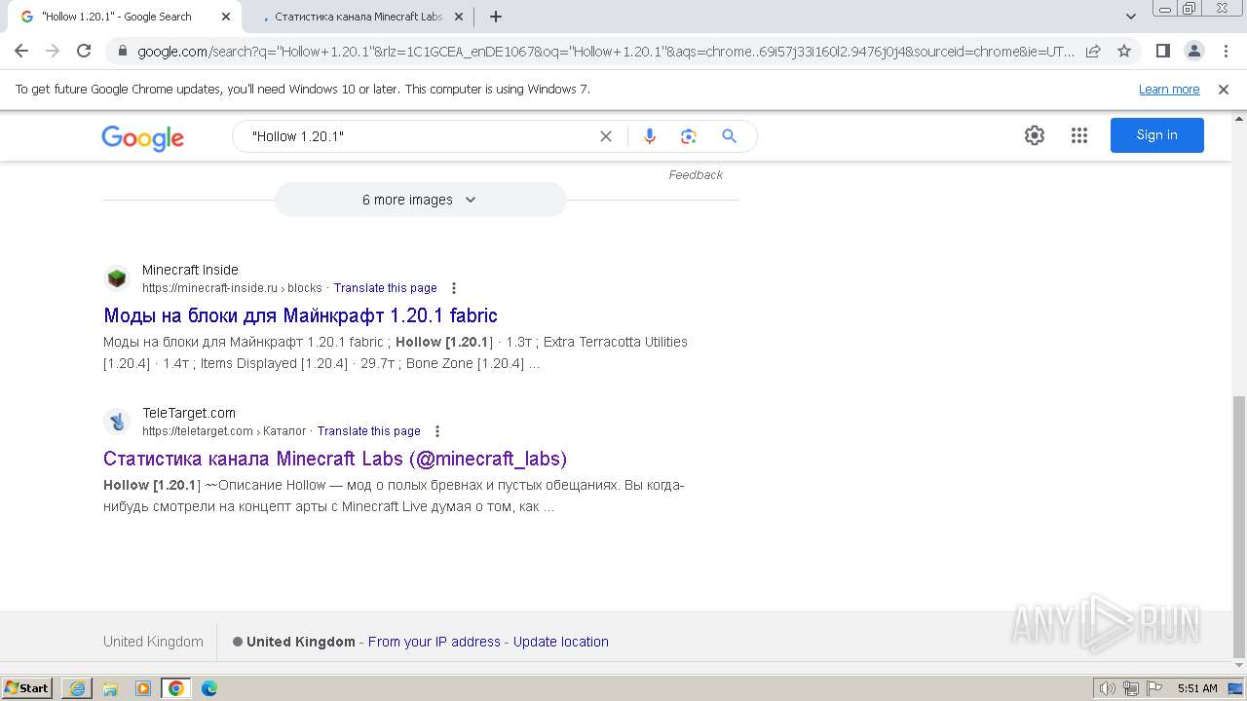Clear the search box text
The height and width of the screenshot is (701, 1247).
(x=606, y=136)
